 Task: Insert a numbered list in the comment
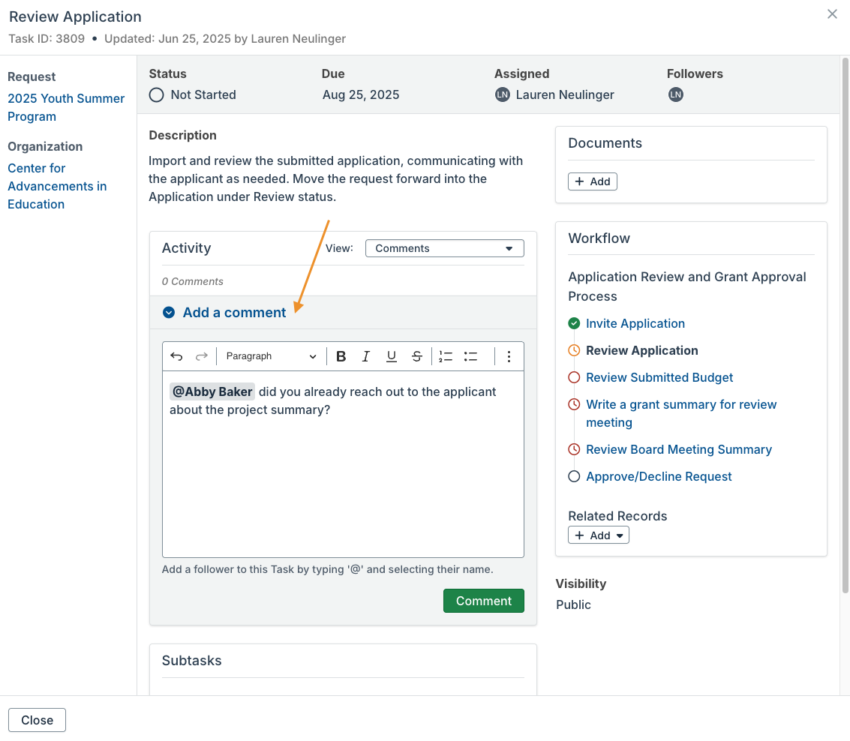pos(446,356)
